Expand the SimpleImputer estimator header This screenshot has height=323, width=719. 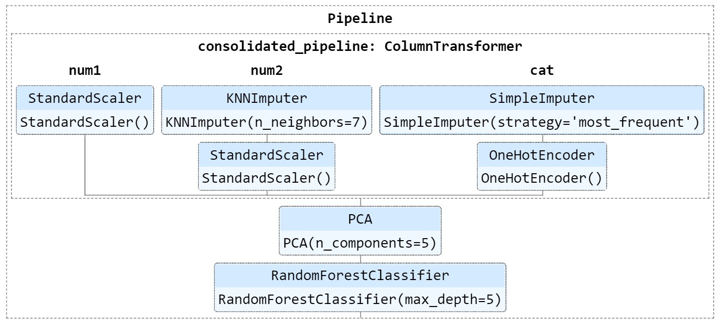pyautogui.click(x=542, y=98)
